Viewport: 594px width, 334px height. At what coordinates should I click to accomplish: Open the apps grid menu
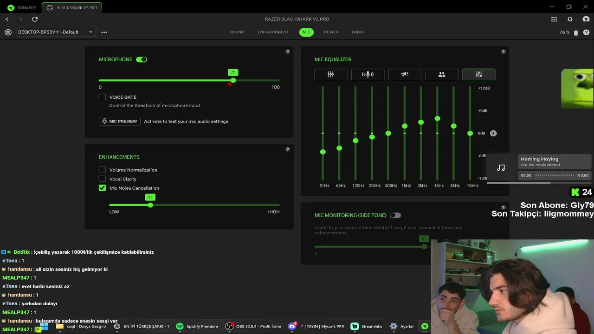554,19
